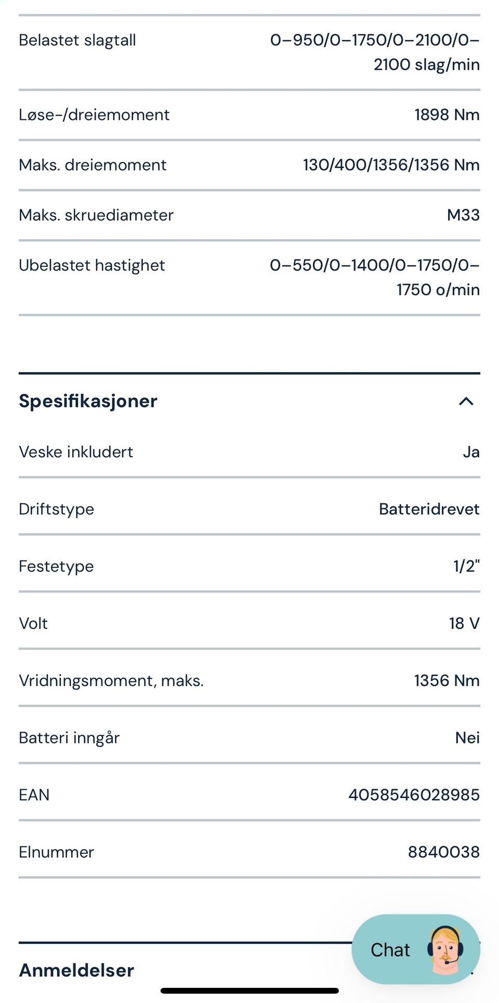This screenshot has height=1003, width=499.
Task: Tap the Veske inkludert label
Action: tap(76, 452)
